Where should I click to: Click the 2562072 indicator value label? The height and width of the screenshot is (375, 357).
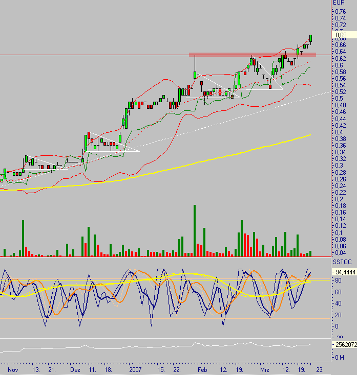pos(345,345)
